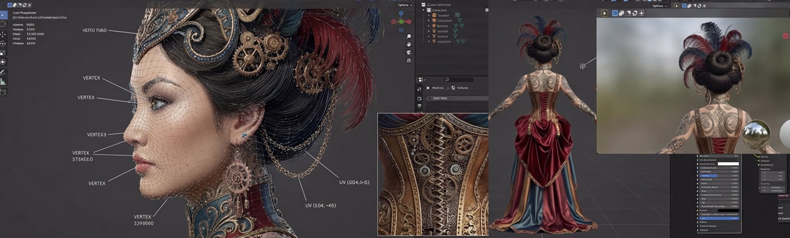Screen dimensions: 790x238
Task: Open the properties editor type dropdown
Action: pyautogui.click(x=421, y=79)
